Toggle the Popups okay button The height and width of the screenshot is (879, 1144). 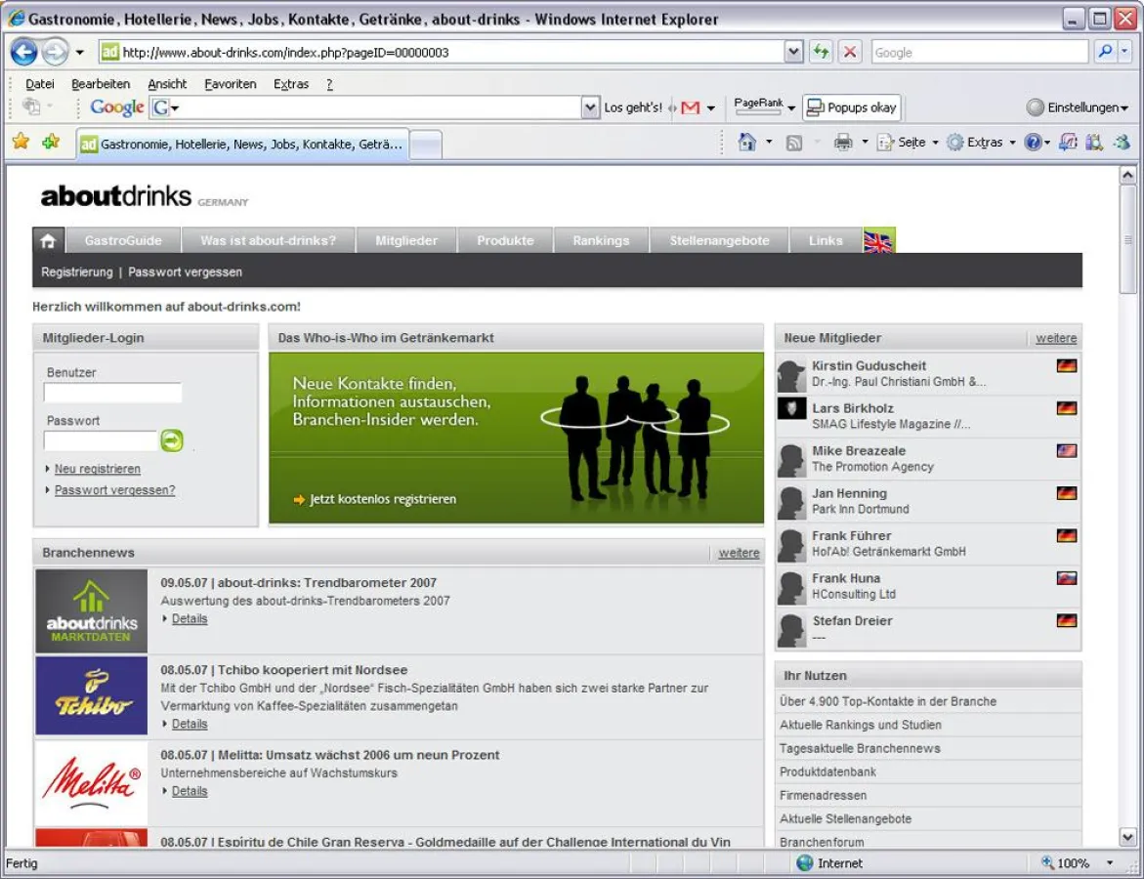click(851, 107)
